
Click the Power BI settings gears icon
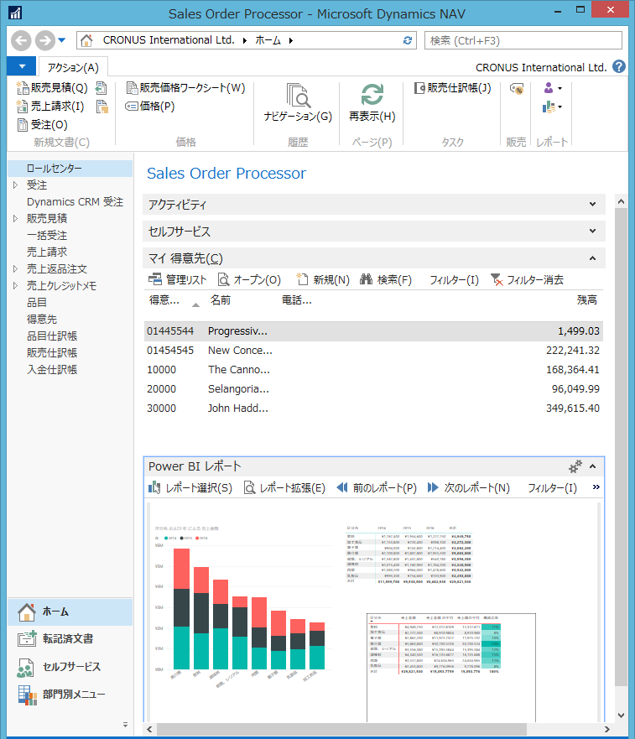click(x=575, y=466)
